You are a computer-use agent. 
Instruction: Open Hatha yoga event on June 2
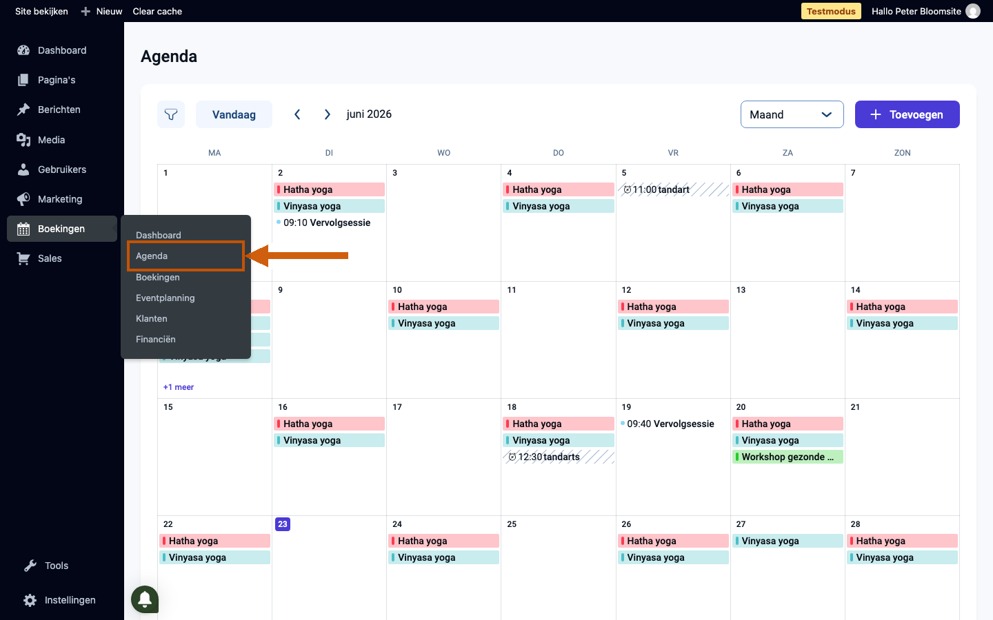click(x=330, y=189)
